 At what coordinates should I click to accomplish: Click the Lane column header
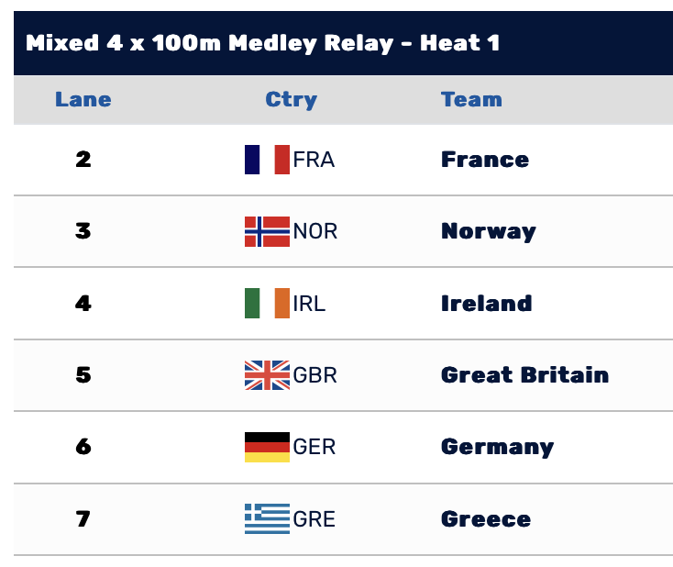[x=83, y=99]
